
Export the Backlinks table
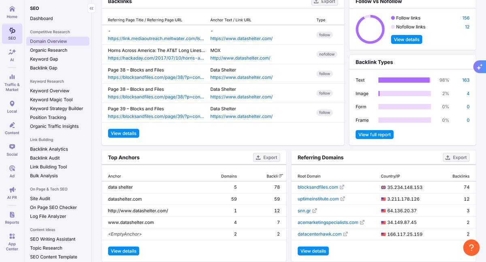pos(324,2)
